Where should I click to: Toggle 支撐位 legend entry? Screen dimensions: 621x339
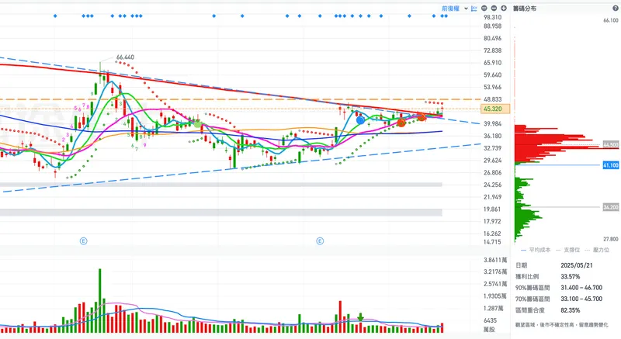[568, 250]
